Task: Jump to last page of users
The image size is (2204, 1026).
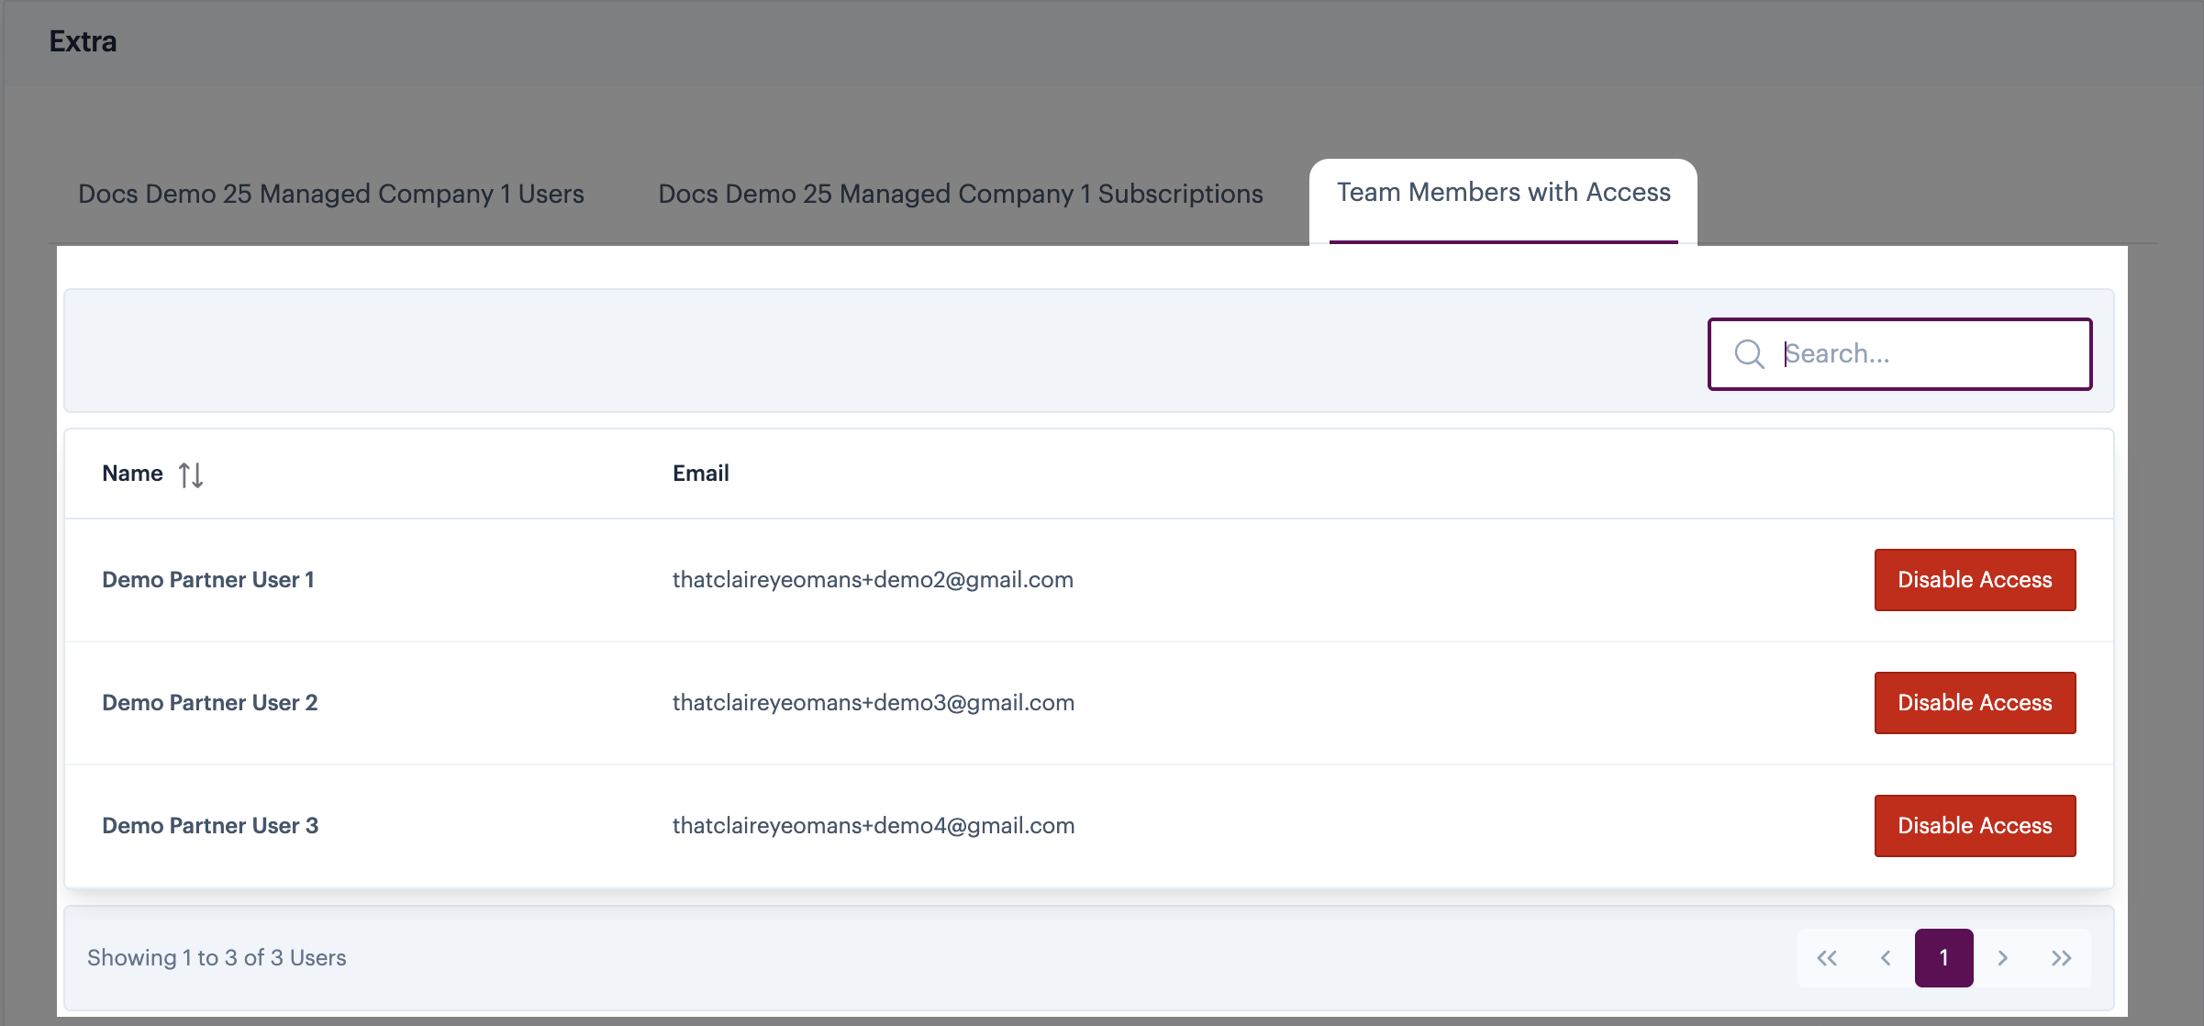Action: 2062,958
